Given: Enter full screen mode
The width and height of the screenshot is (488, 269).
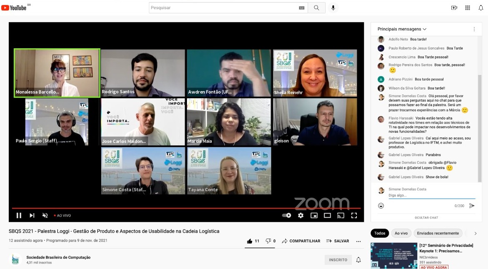Looking at the screenshot, I should [354, 215].
